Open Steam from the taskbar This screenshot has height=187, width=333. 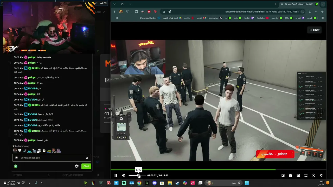pos(177,183)
